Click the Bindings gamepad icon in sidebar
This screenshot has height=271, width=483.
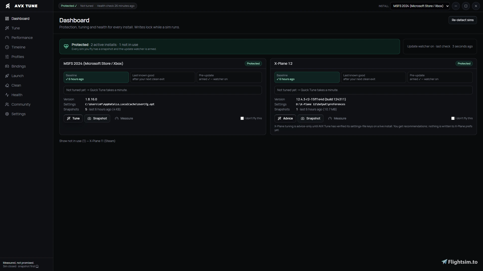[x=7, y=66]
